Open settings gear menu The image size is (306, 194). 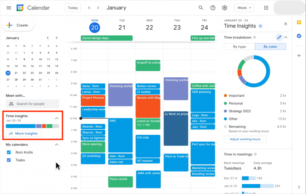[x=225, y=8]
